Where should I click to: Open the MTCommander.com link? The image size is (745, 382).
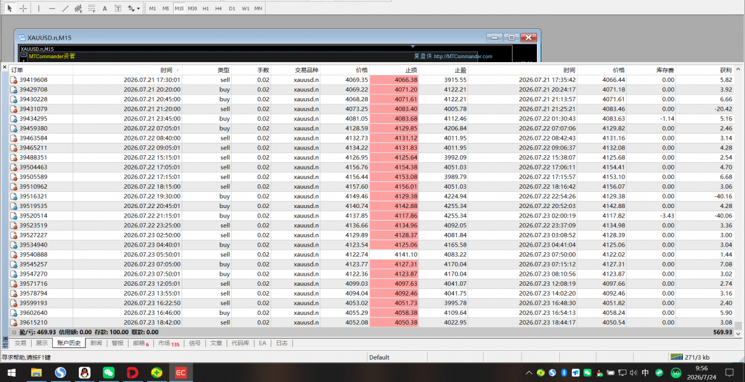click(x=463, y=57)
